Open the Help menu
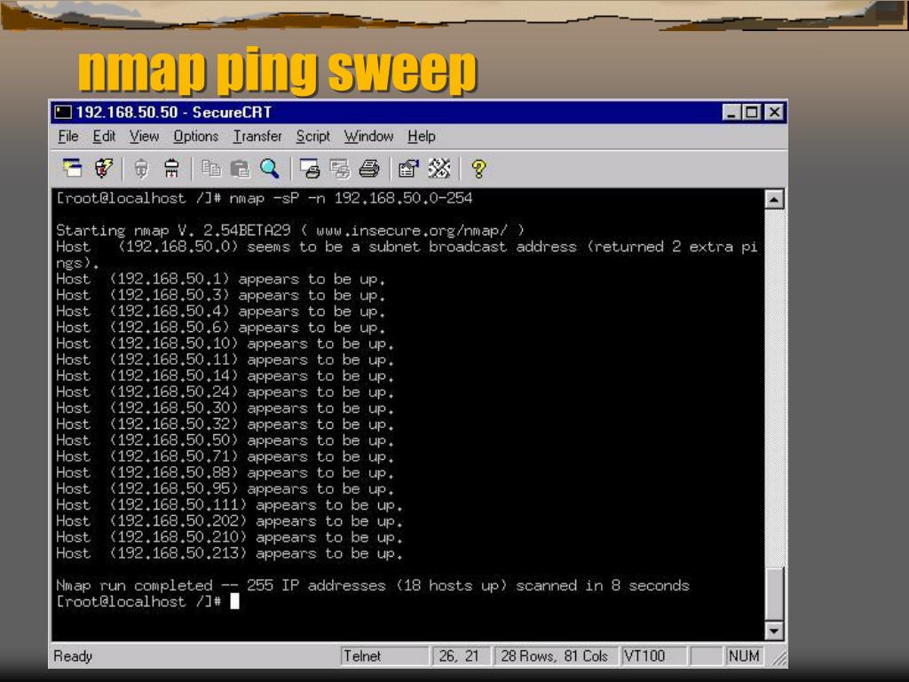This screenshot has width=909, height=682. pyautogui.click(x=422, y=136)
